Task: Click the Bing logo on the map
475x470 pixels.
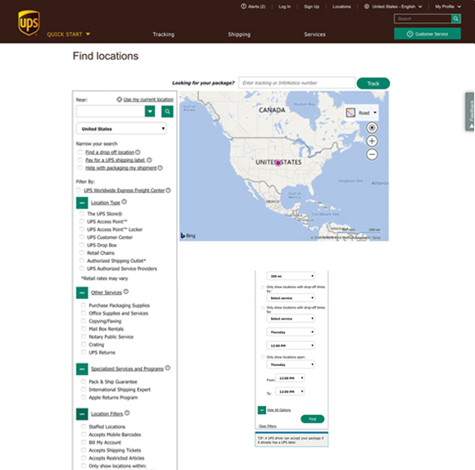Action: pos(188,236)
